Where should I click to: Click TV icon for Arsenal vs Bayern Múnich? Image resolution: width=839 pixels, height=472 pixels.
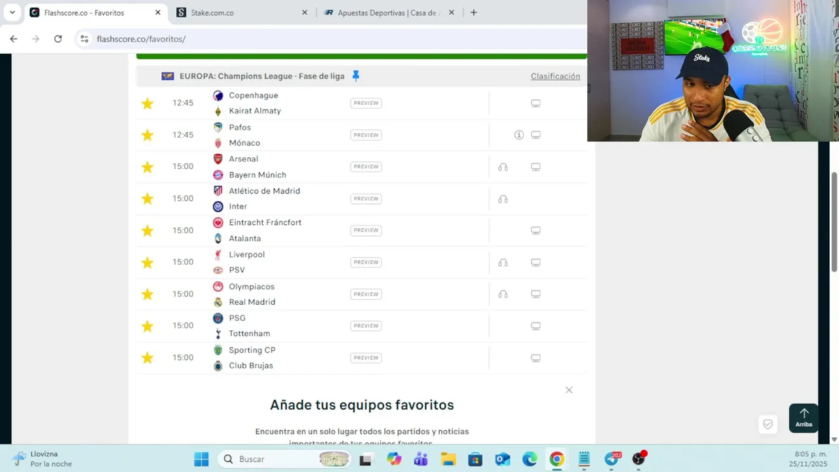[536, 167]
